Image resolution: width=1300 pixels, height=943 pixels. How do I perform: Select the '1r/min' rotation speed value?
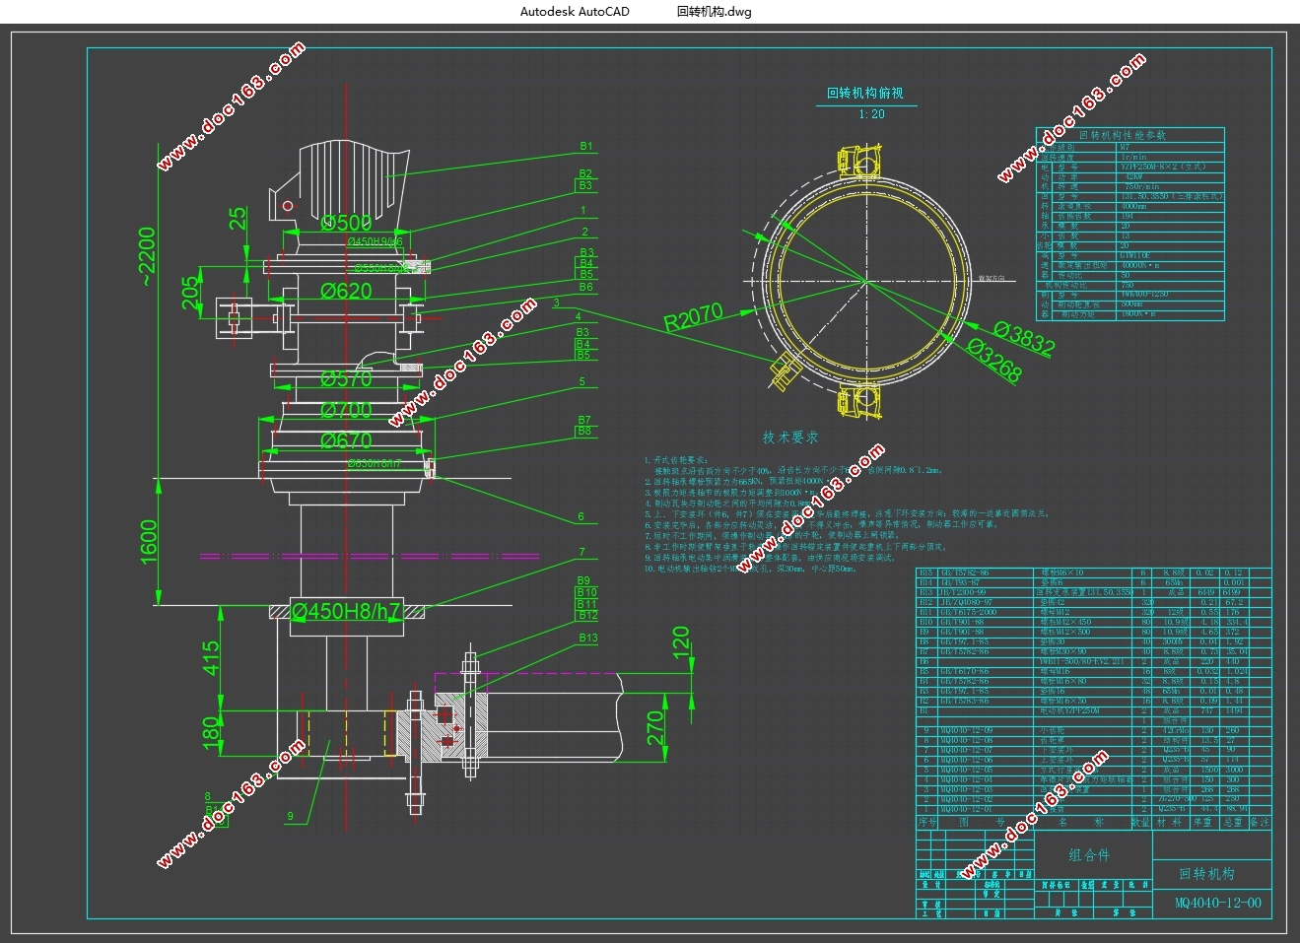[1133, 157]
